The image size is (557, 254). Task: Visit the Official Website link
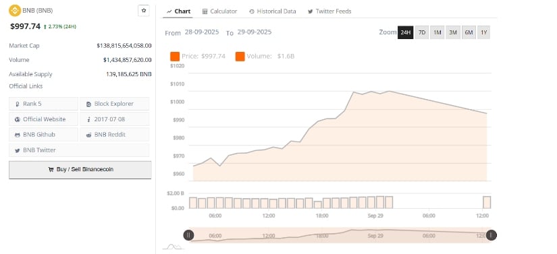tap(43, 119)
